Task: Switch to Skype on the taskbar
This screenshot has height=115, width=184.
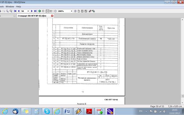Action: pos(47,111)
